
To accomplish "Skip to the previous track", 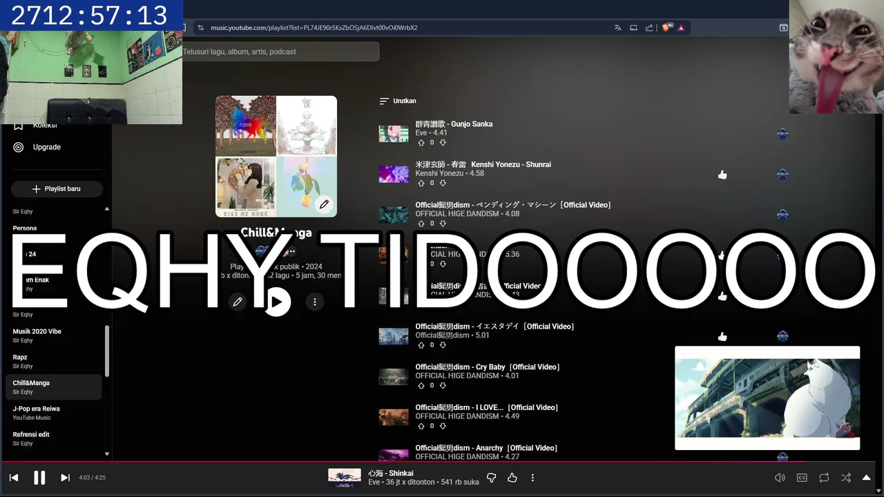I will point(14,478).
